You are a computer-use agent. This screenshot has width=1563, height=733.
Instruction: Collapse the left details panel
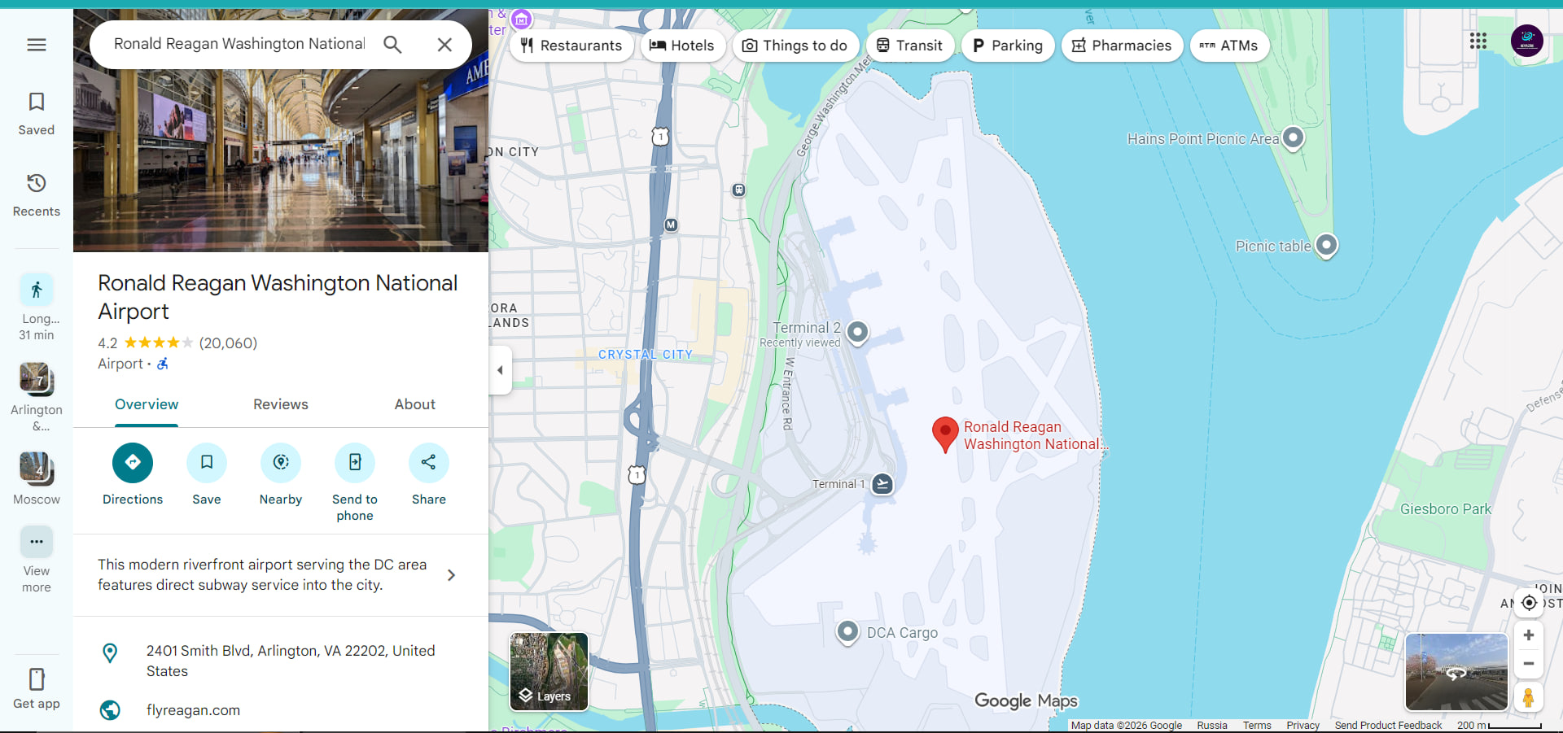click(500, 370)
